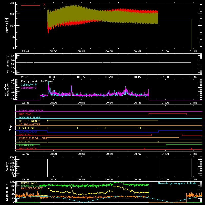Image resolution: width=205 pixels, height=205 pixels.
Task: Click the 01:00 label under modulation plot
Action: 165,103
